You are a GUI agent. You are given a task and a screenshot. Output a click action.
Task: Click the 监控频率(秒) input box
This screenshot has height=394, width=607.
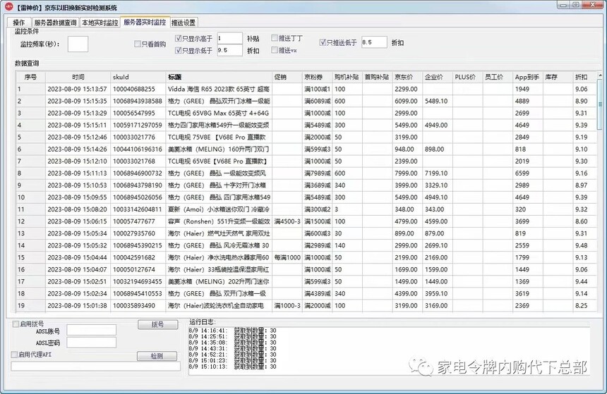(x=78, y=44)
